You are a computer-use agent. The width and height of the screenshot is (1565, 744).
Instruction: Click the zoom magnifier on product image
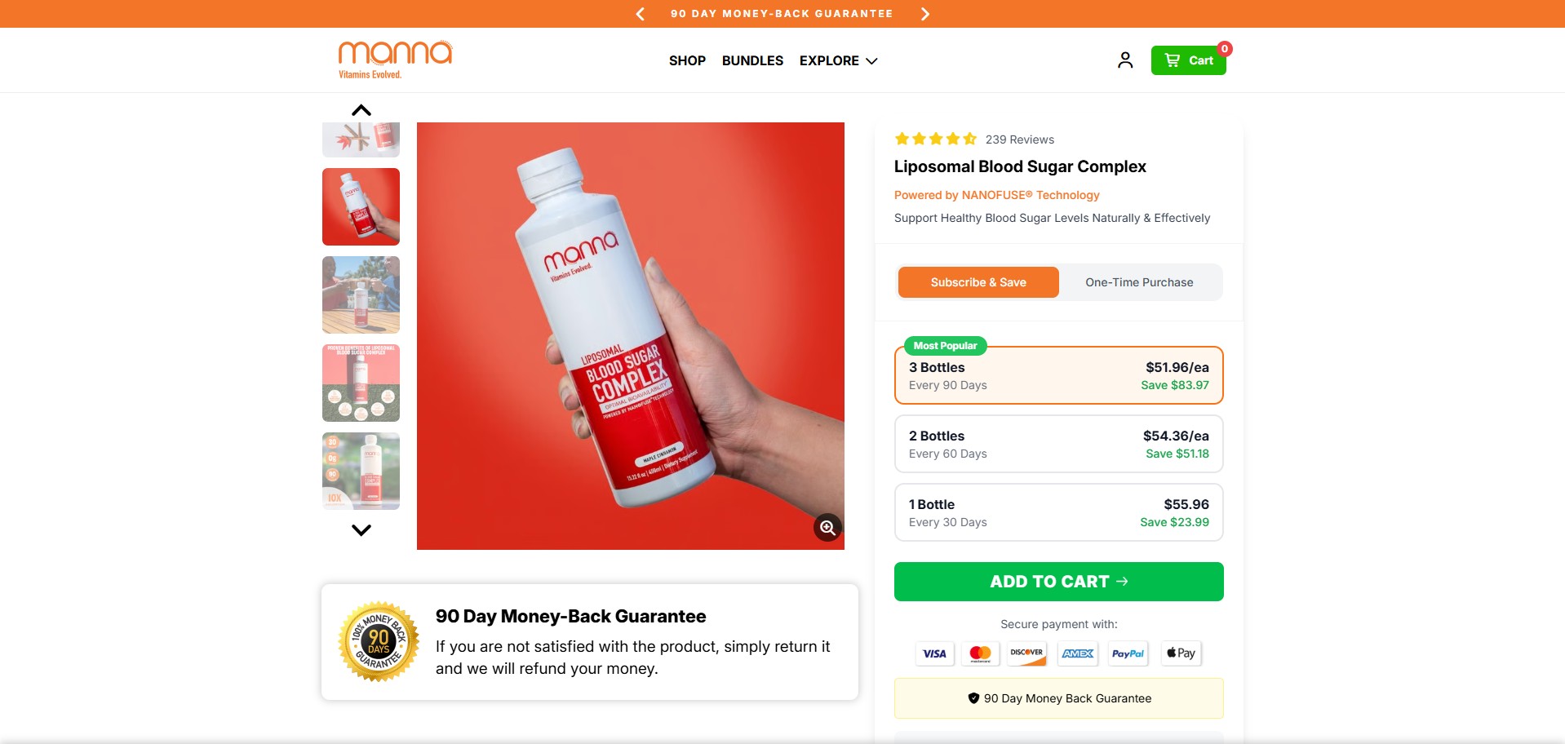(x=827, y=528)
